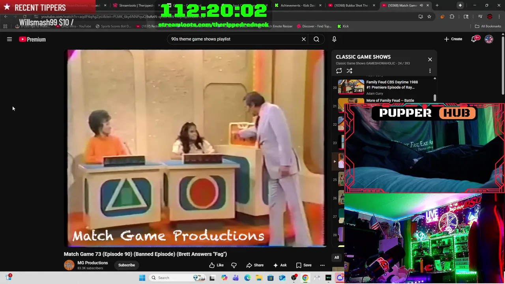
Task: Open Microsoft Edge from the taskbar
Action: tap(247, 278)
